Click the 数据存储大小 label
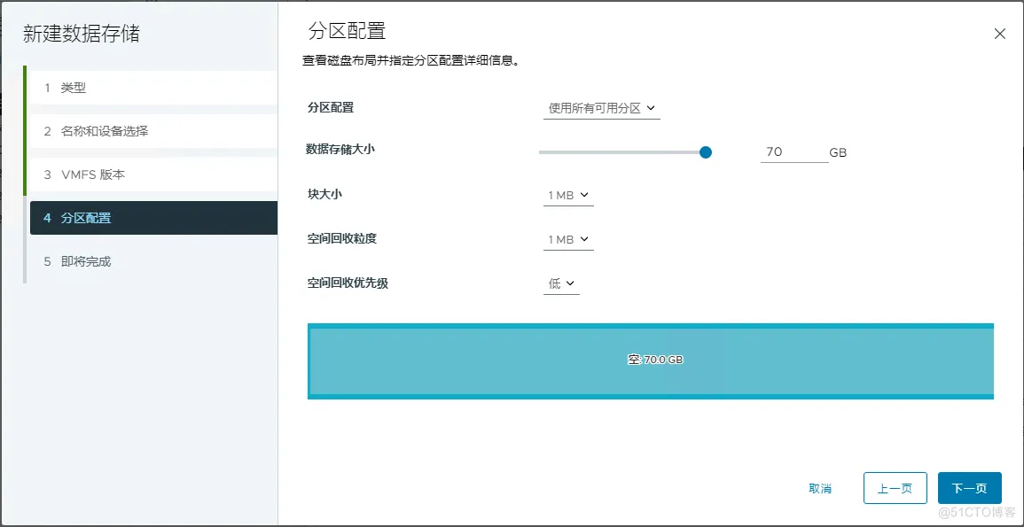The image size is (1024, 527). click(340, 150)
